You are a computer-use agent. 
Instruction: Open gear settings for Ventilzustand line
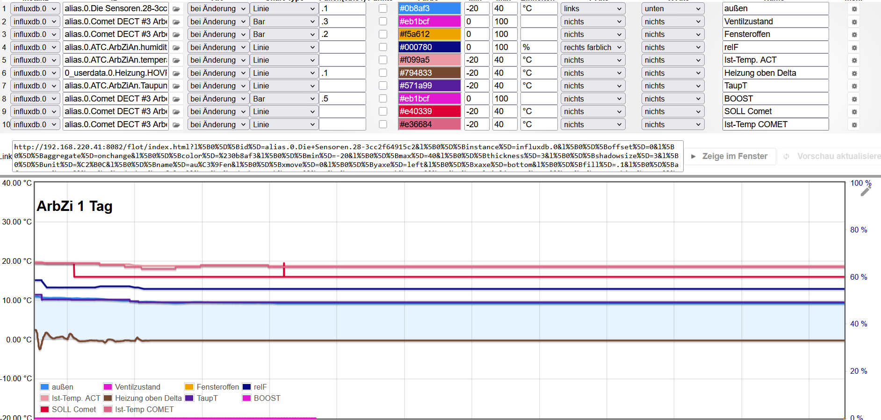[x=854, y=22]
